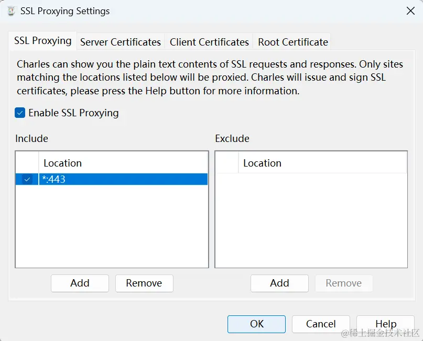Image resolution: width=423 pixels, height=341 pixels.
Task: Click the Charles app icon in title bar
Action: coord(11,11)
